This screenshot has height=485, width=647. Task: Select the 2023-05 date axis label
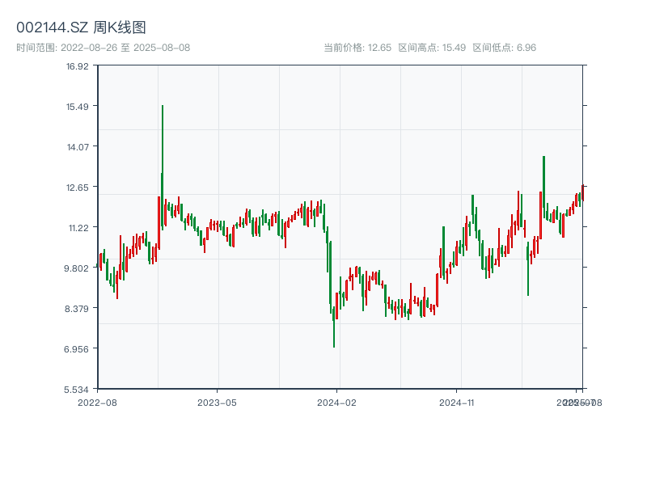click(218, 402)
